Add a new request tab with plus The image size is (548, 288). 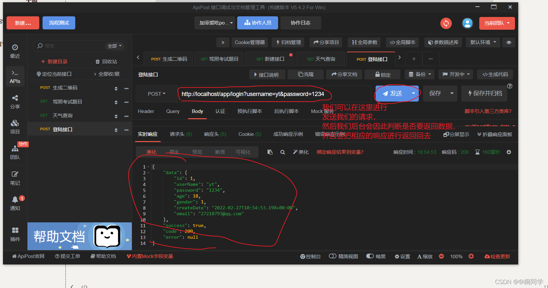click(x=414, y=59)
